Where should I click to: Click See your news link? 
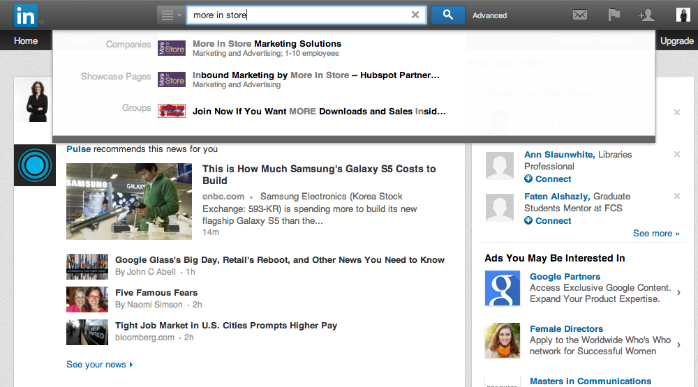99,364
